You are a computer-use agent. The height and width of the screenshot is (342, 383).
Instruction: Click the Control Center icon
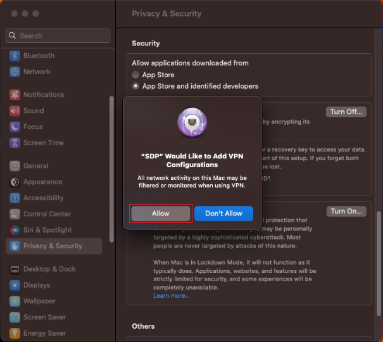pyautogui.click(x=15, y=214)
